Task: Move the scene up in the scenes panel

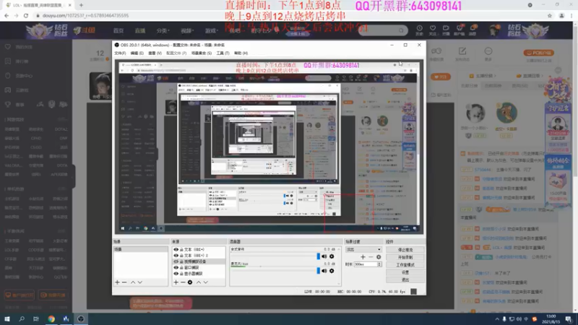Action: click(133, 282)
